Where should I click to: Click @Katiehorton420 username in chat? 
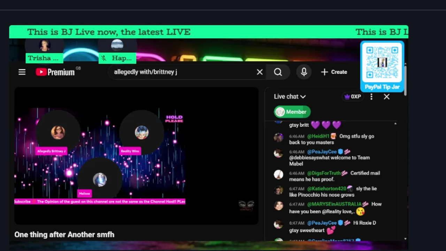tap(326, 189)
